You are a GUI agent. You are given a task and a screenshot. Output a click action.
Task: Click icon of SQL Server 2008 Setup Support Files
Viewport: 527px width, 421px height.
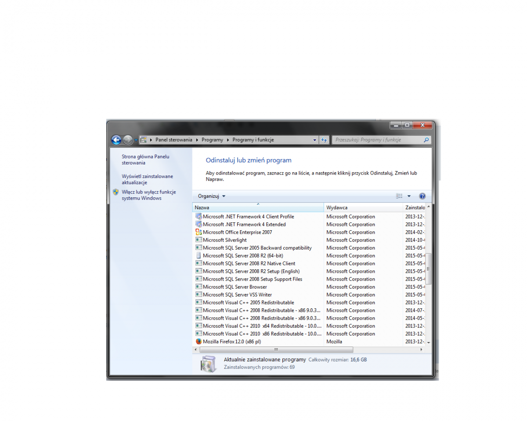tap(199, 279)
